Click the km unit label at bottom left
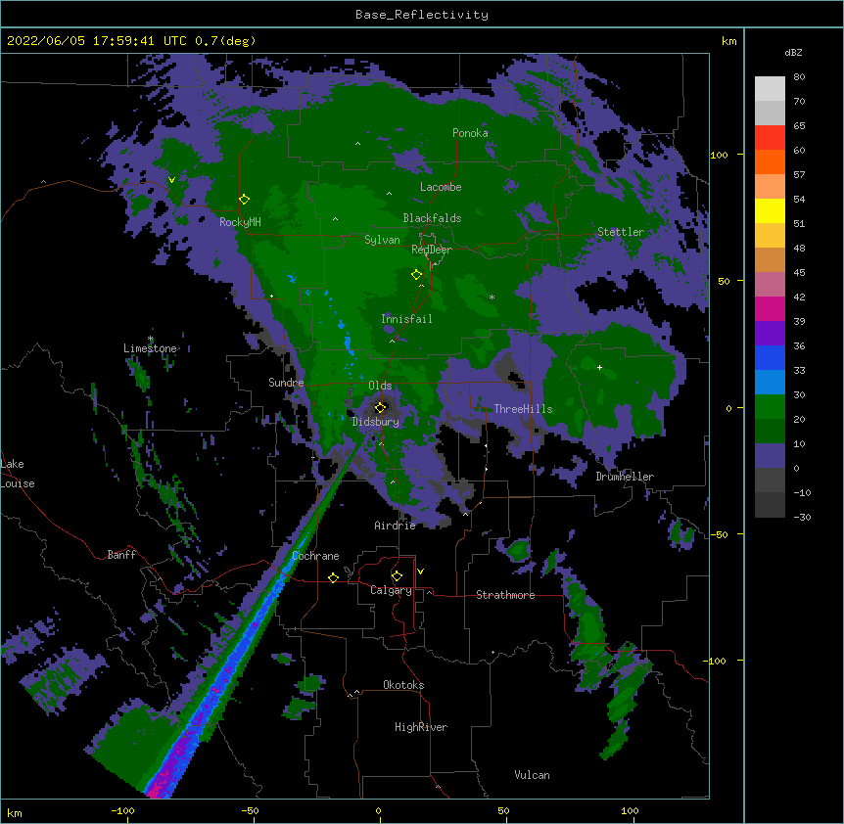This screenshot has height=824, width=844. (x=15, y=812)
